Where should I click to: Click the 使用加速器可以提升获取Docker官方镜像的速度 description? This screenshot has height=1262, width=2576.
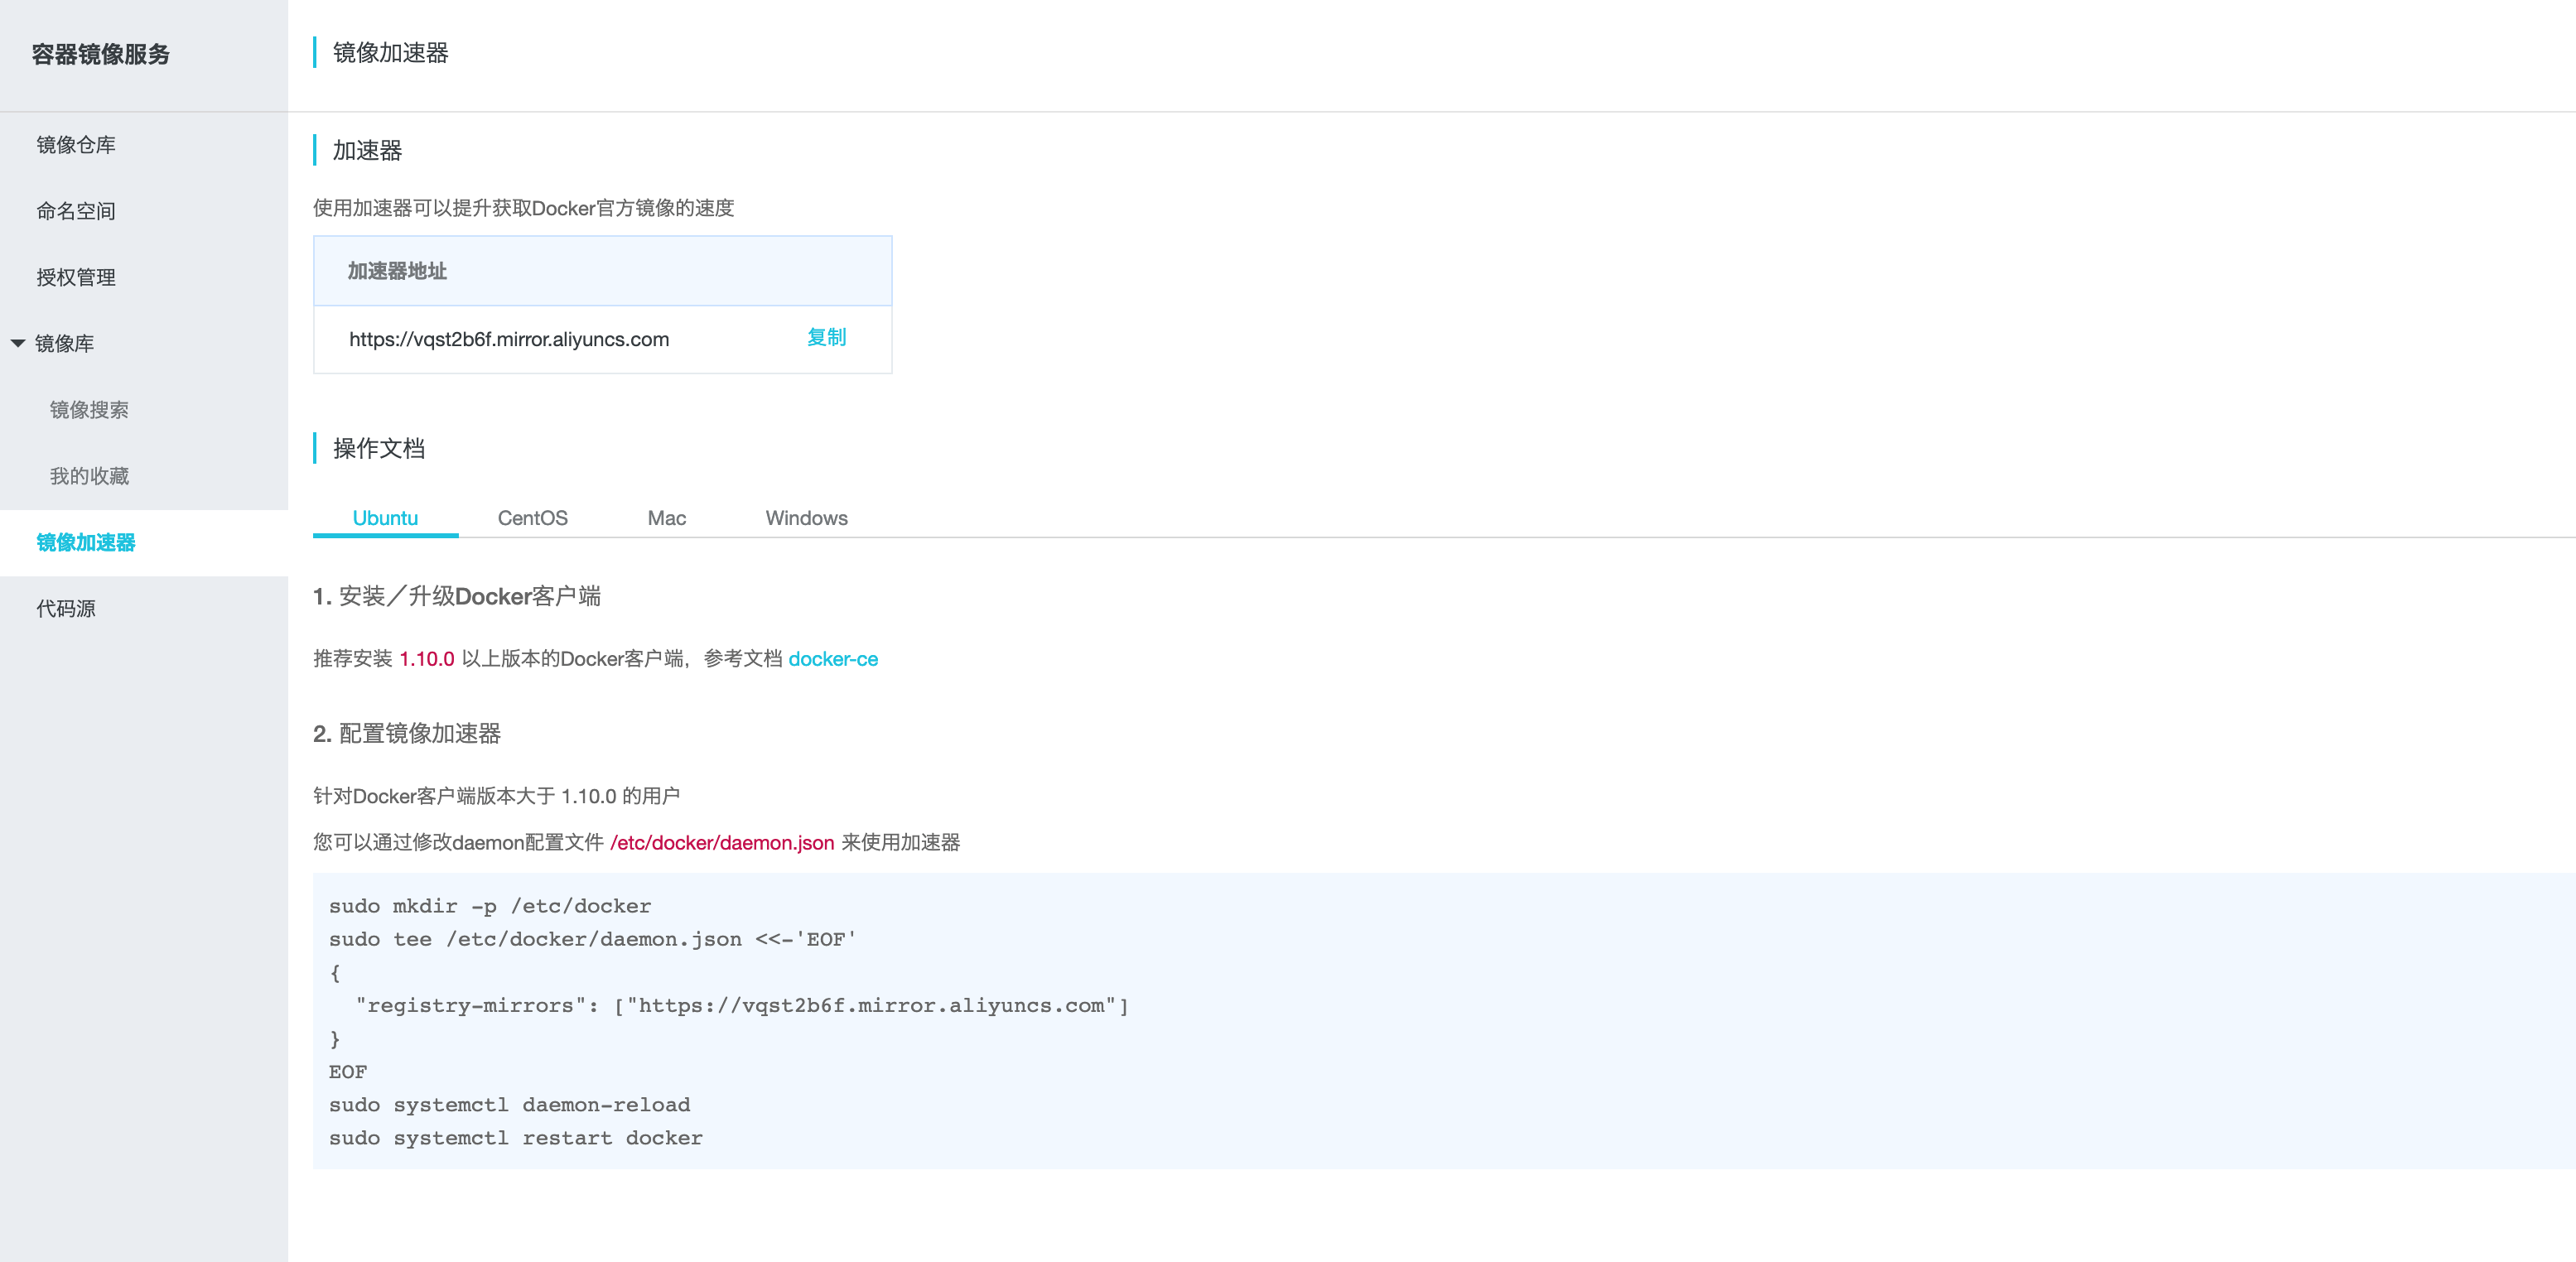524,208
